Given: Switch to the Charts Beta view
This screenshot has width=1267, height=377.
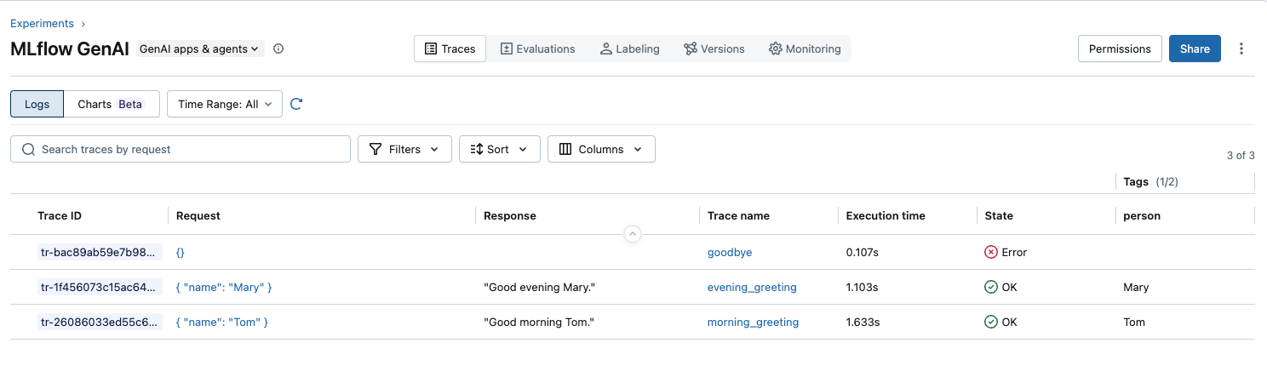Looking at the screenshot, I should (110, 104).
